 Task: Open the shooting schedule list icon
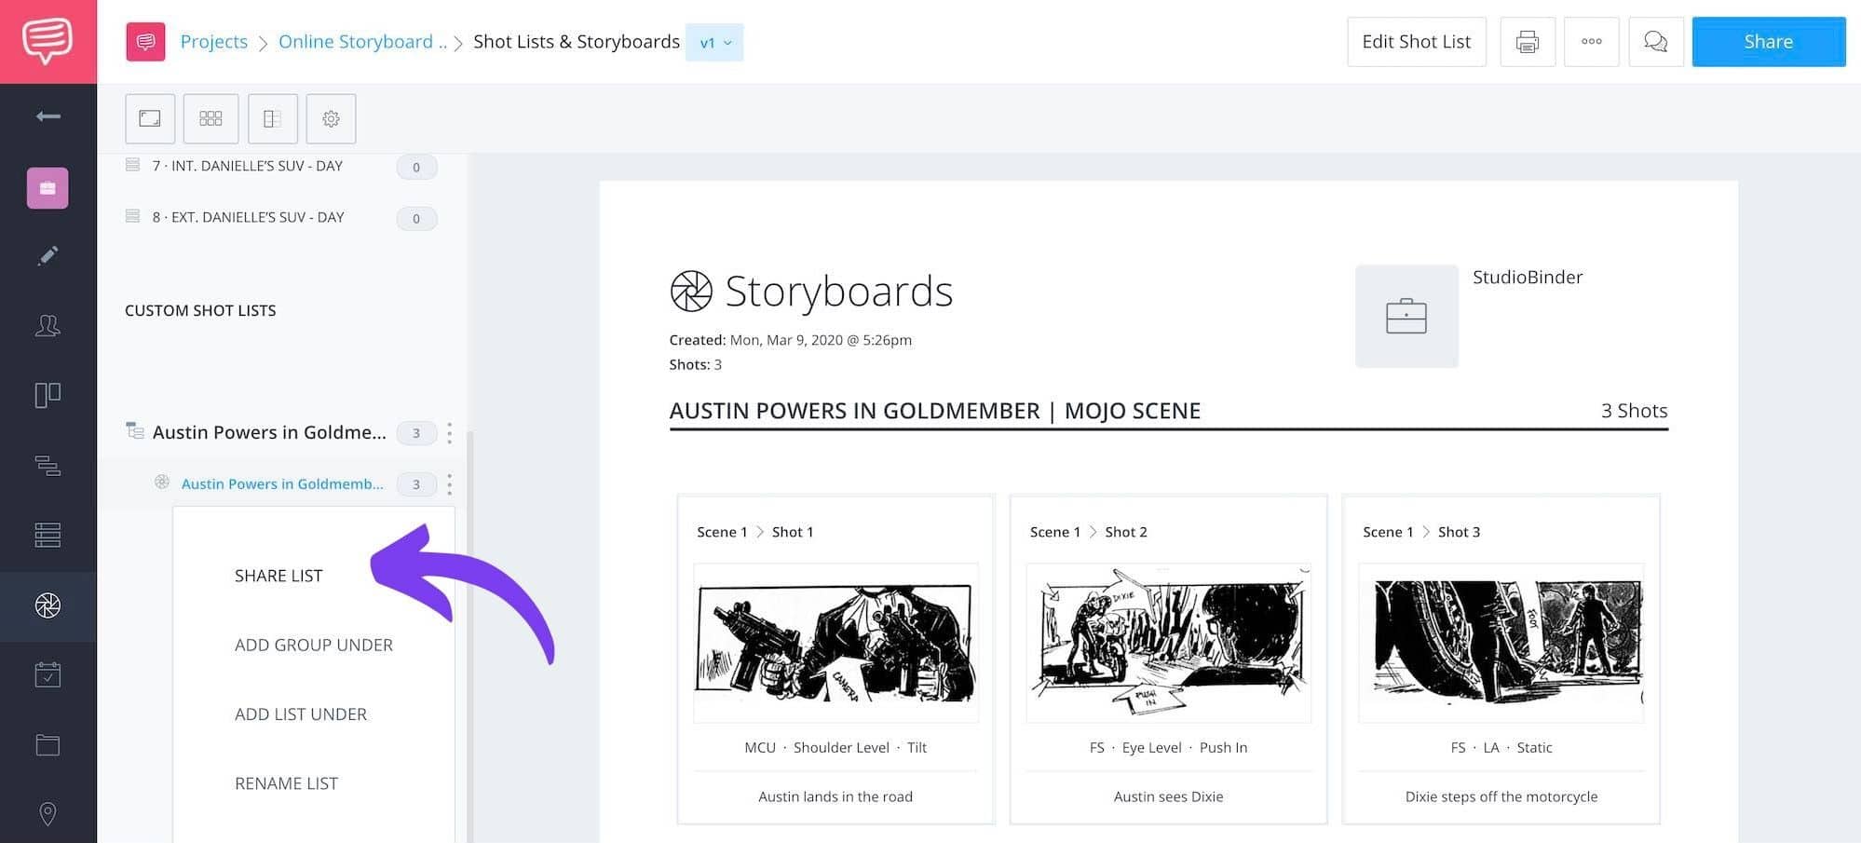coord(48,535)
